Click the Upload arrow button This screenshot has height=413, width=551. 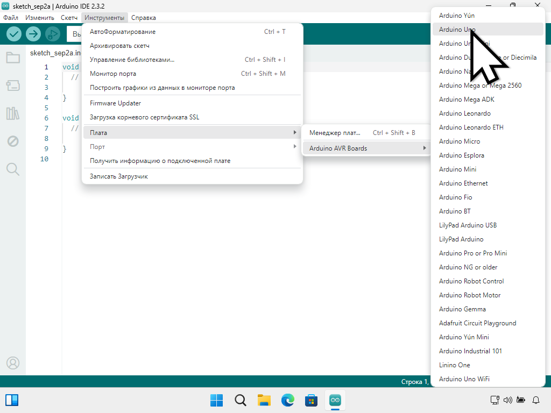[33, 34]
